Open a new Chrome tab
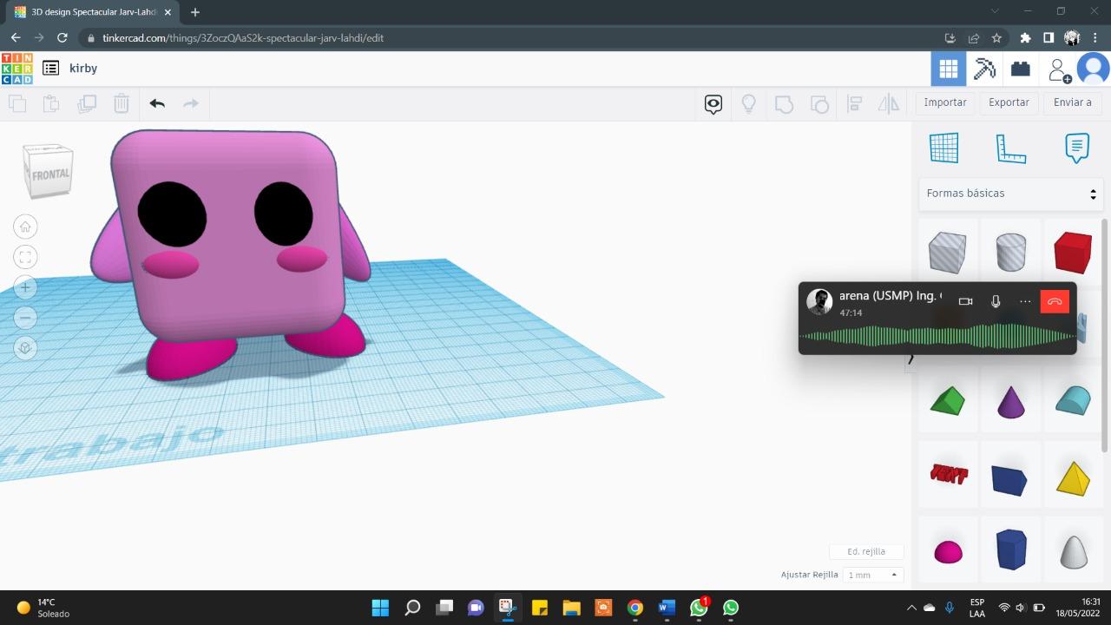Screen dimensions: 1111x625 pos(194,12)
